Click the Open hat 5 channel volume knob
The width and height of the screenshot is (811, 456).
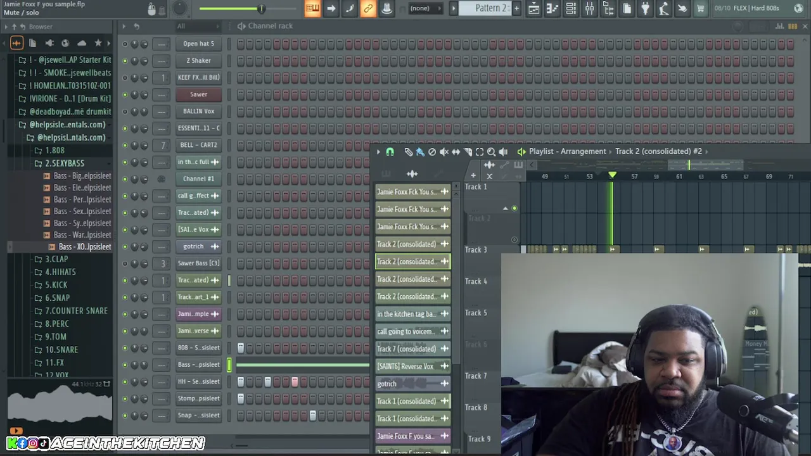[x=144, y=44]
